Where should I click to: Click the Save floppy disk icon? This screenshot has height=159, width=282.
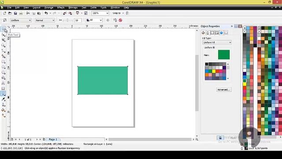(x=15, y=13)
